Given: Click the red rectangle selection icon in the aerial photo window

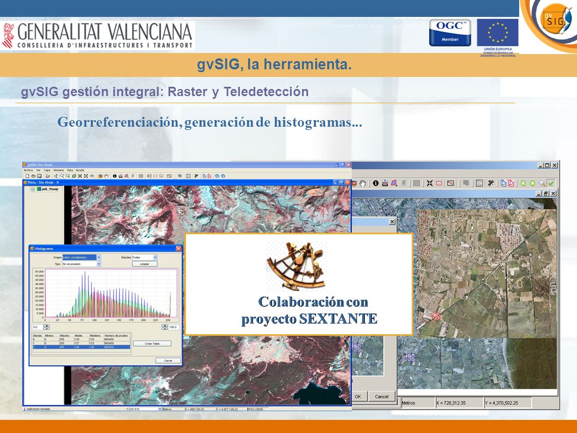Looking at the screenshot, I should tap(439, 183).
